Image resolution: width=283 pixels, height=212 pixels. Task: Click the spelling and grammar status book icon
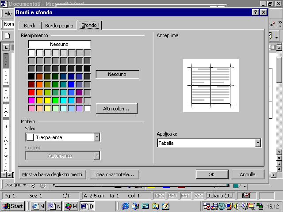[x=246, y=196]
